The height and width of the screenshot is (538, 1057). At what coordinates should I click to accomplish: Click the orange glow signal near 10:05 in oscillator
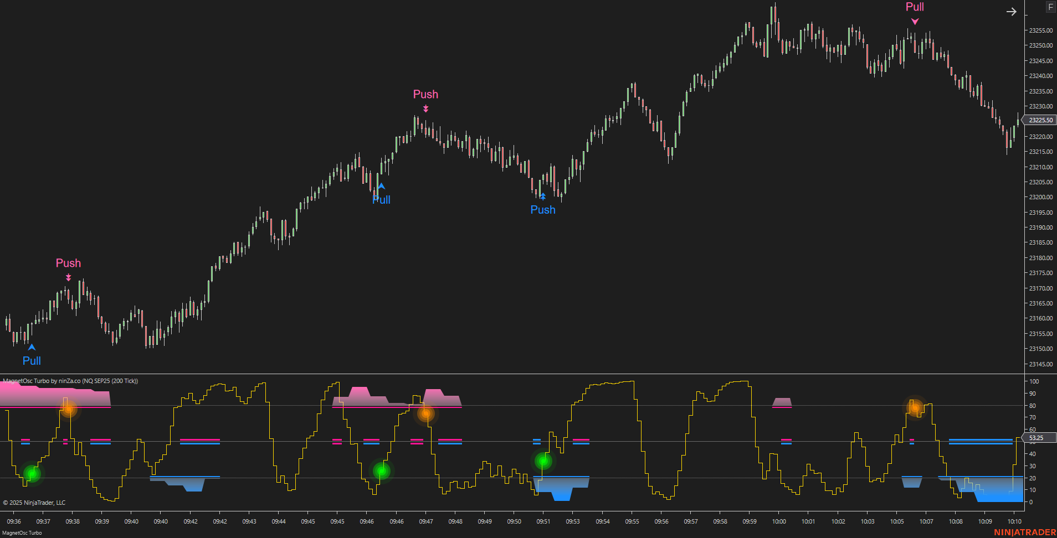(x=915, y=408)
